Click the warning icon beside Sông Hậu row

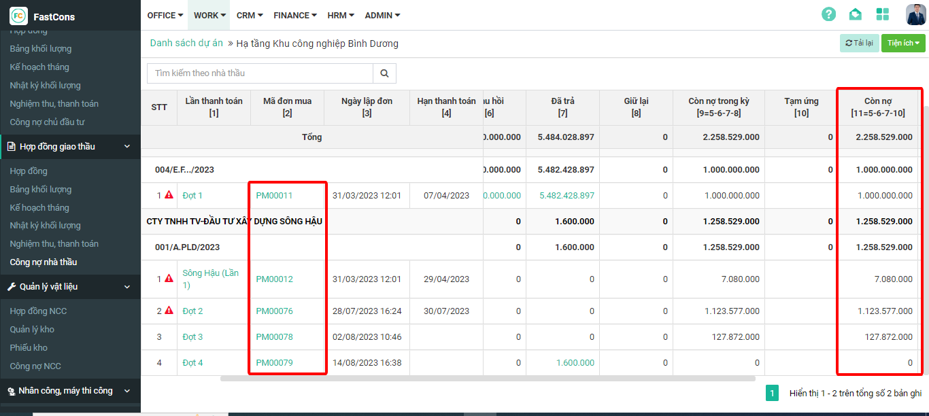(x=169, y=279)
